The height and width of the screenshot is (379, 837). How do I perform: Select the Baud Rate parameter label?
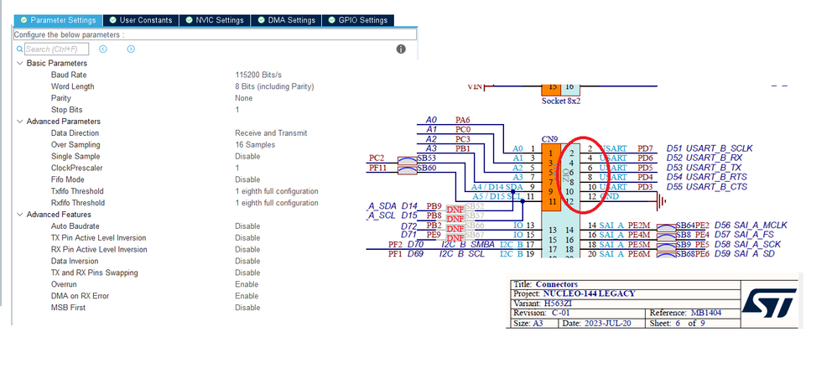(69, 75)
